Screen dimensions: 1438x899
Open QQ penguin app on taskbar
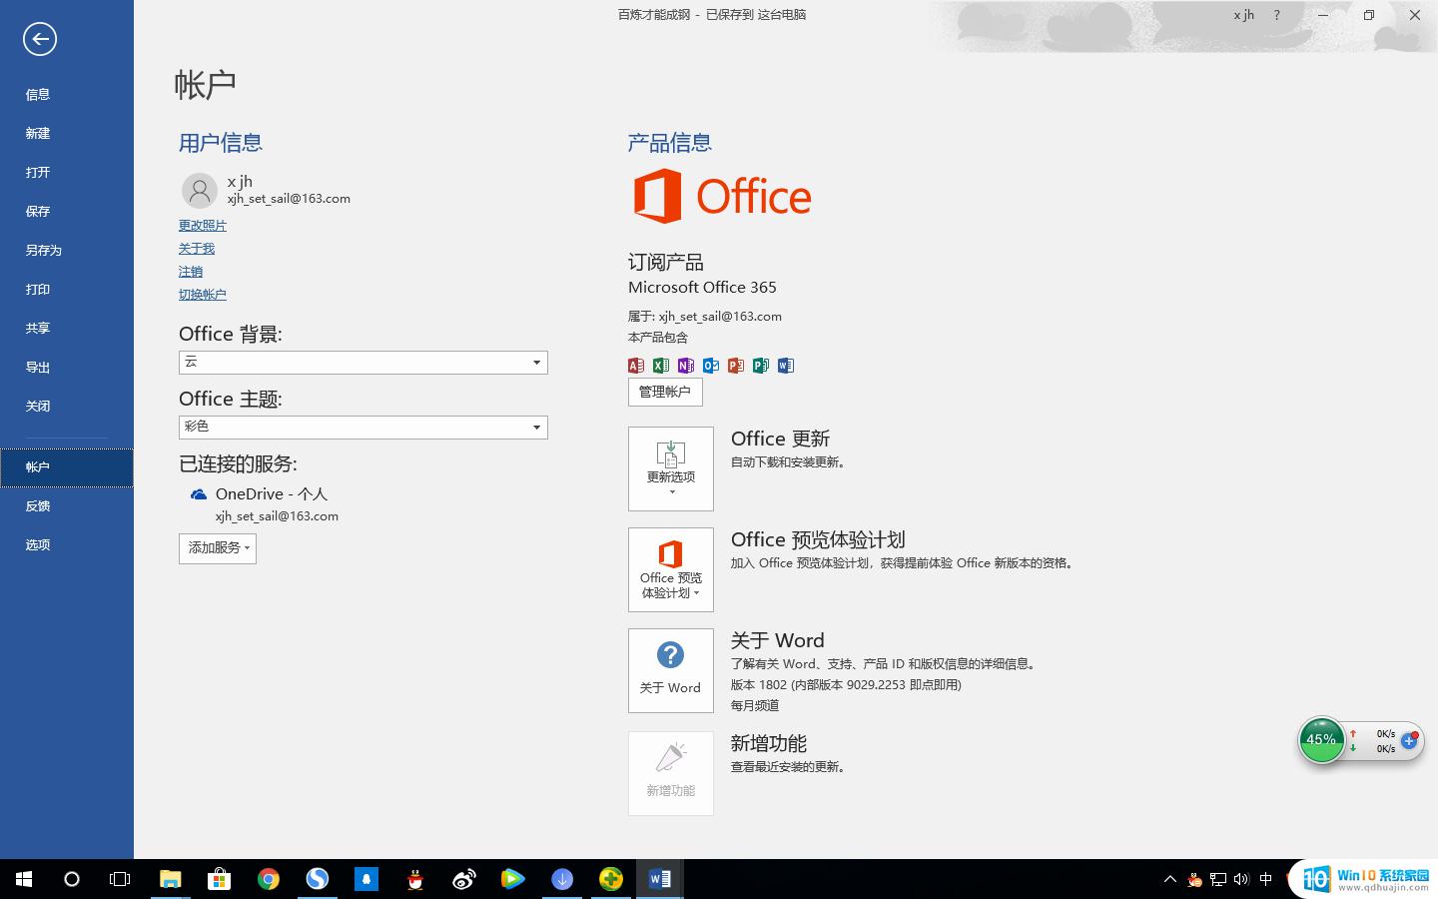coord(415,879)
